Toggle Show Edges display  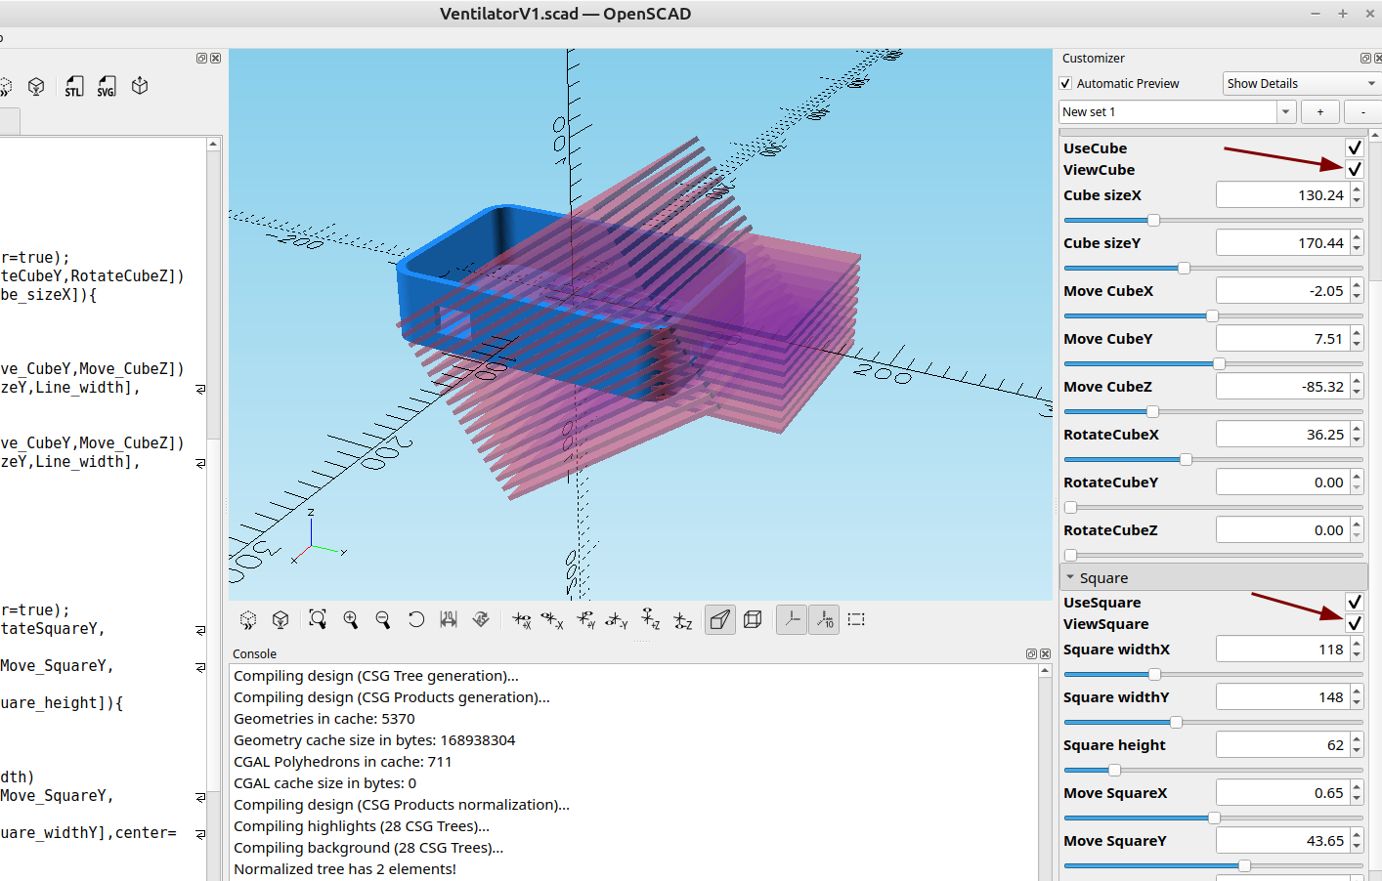(856, 619)
